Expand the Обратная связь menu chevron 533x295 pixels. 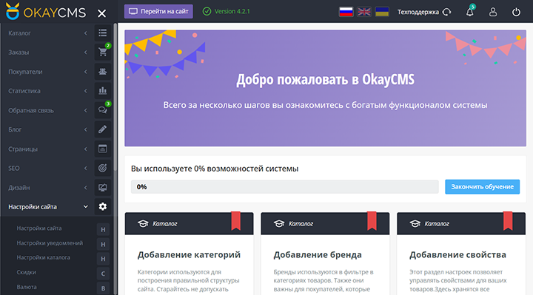[86, 110]
